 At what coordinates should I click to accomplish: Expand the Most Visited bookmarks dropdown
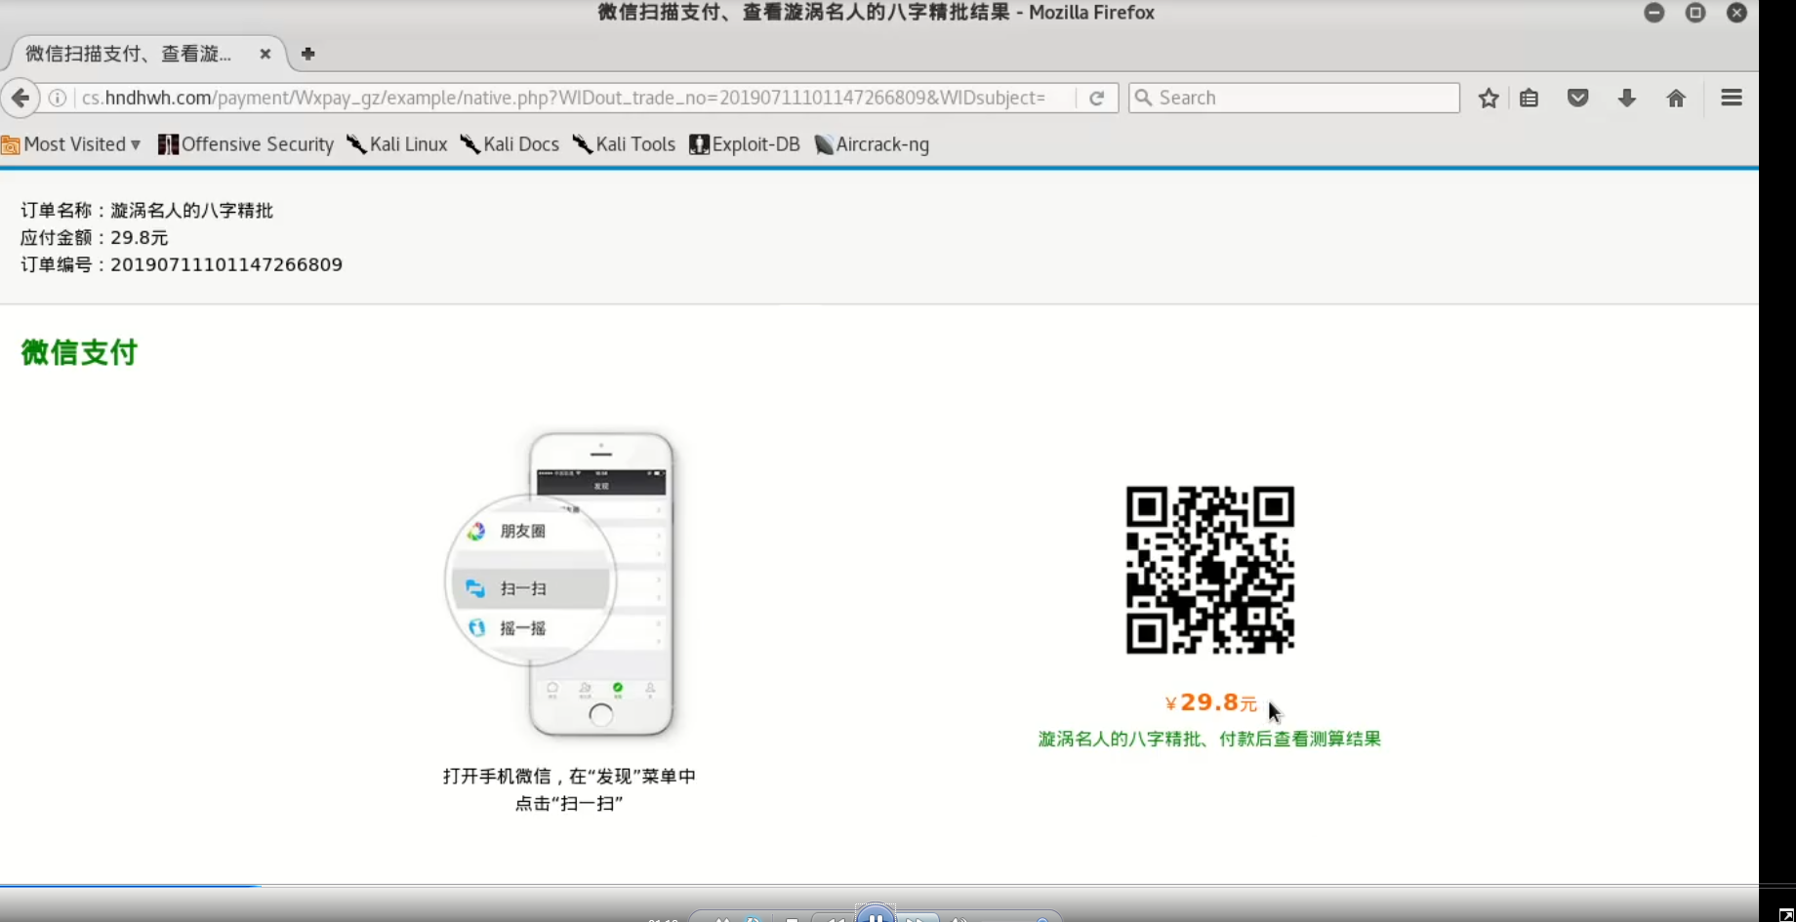click(x=71, y=144)
